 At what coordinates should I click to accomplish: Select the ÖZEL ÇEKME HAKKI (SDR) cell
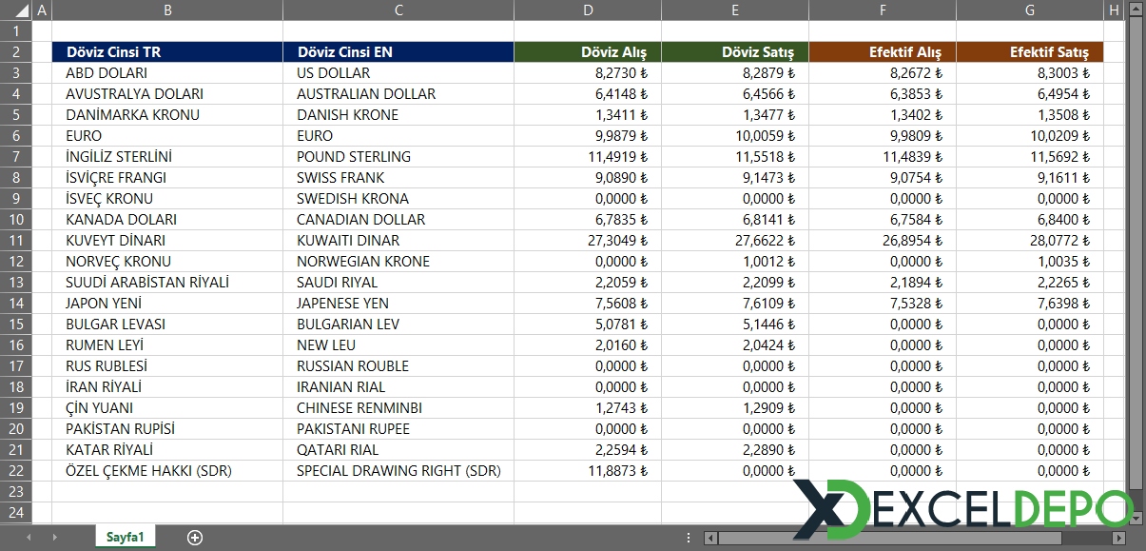point(167,471)
